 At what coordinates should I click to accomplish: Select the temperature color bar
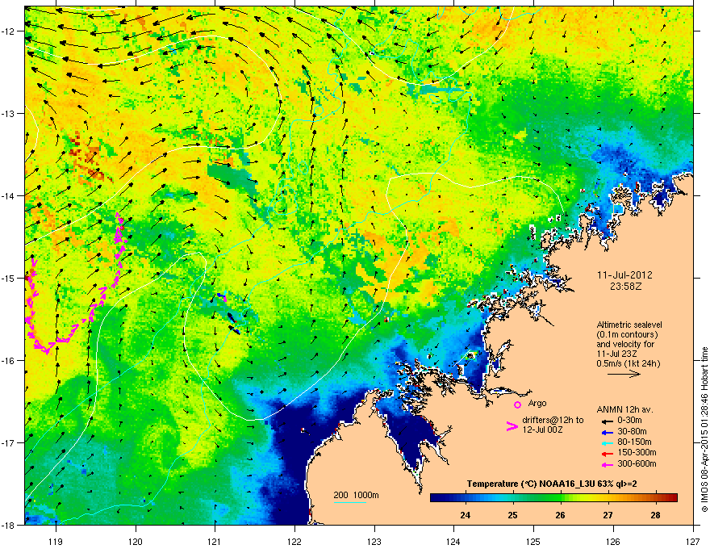(553, 498)
